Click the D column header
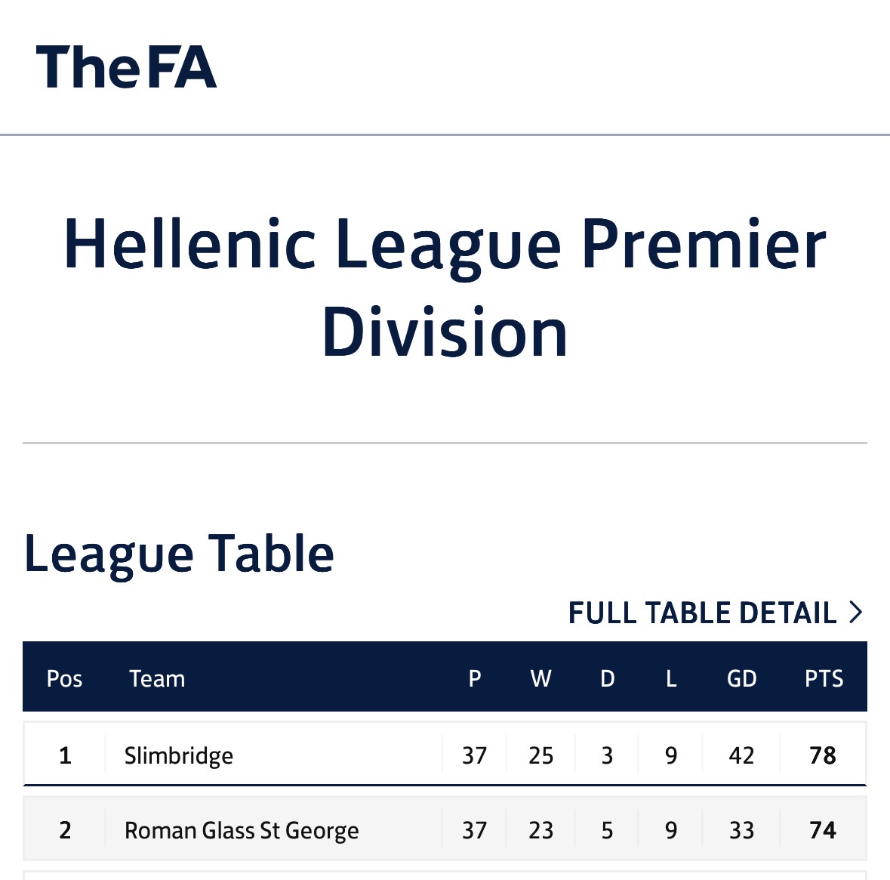 pyautogui.click(x=608, y=678)
